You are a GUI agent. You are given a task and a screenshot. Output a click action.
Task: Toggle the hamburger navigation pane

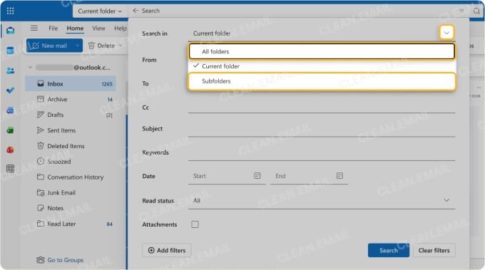point(34,28)
